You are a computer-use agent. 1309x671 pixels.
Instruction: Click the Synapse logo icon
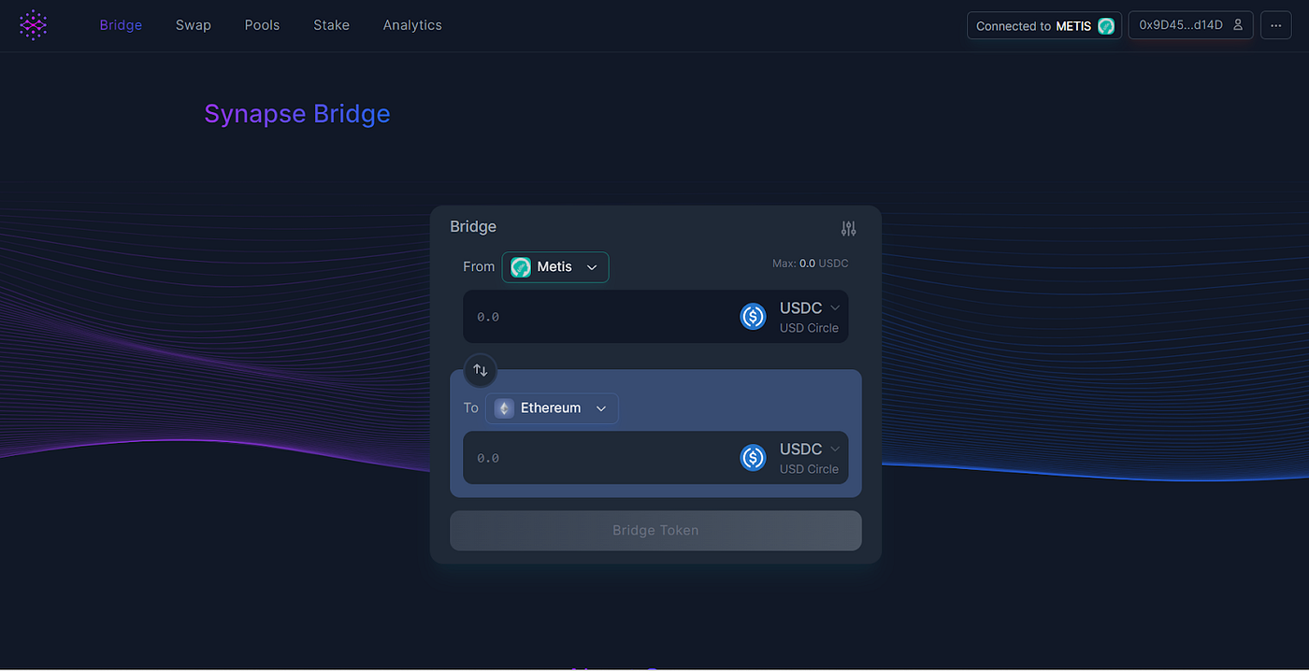click(x=33, y=24)
